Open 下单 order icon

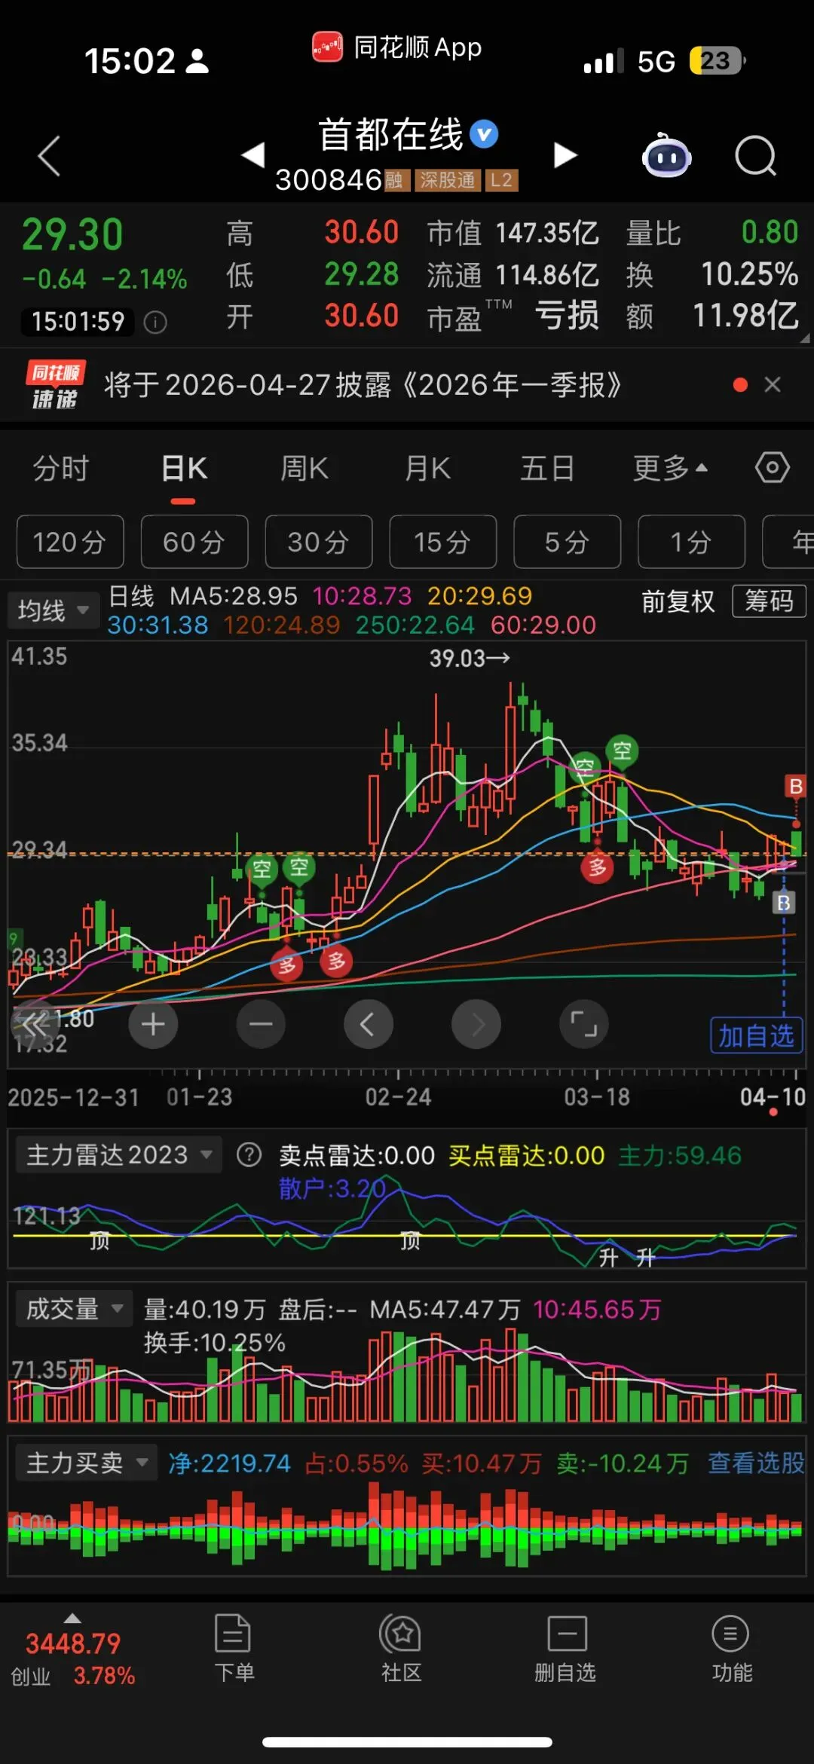[234, 1649]
